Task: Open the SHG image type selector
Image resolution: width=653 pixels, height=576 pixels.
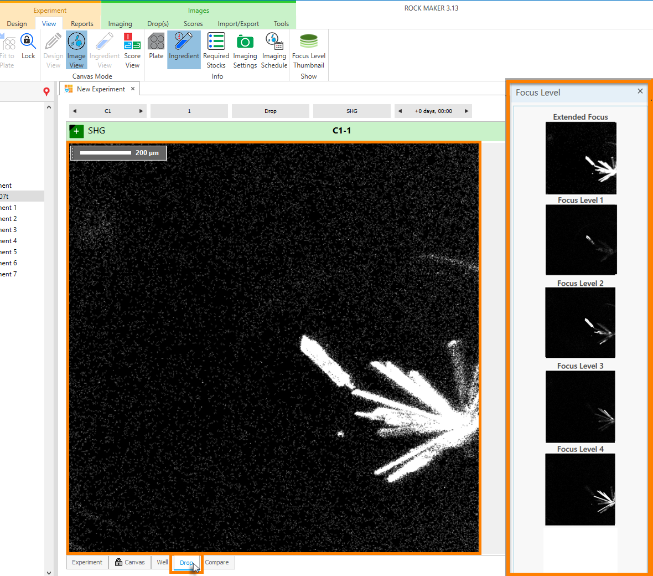Action: point(351,111)
